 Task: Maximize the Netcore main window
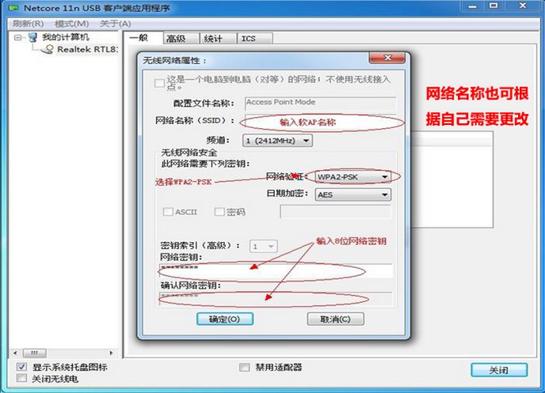[x=494, y=6]
